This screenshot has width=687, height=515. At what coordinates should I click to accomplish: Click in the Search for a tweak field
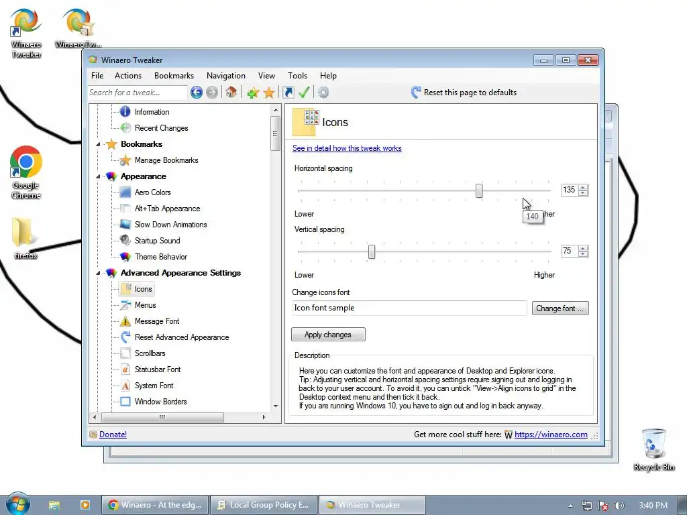click(137, 93)
